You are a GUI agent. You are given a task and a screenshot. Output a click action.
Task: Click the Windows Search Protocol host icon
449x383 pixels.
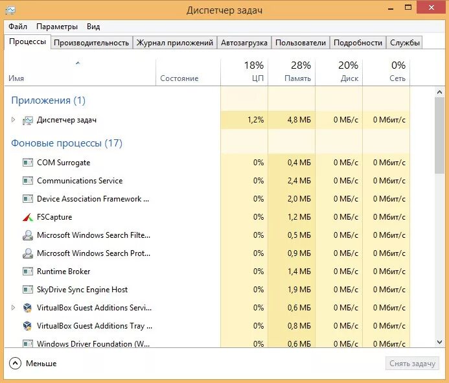click(x=28, y=253)
